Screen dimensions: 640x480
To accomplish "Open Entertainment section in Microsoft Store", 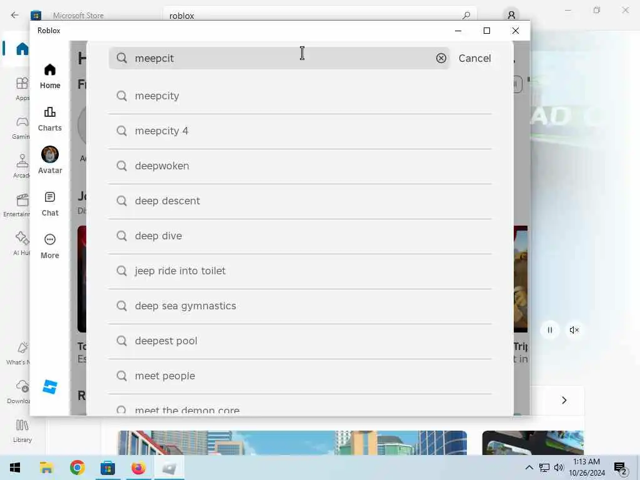I will [17, 205].
